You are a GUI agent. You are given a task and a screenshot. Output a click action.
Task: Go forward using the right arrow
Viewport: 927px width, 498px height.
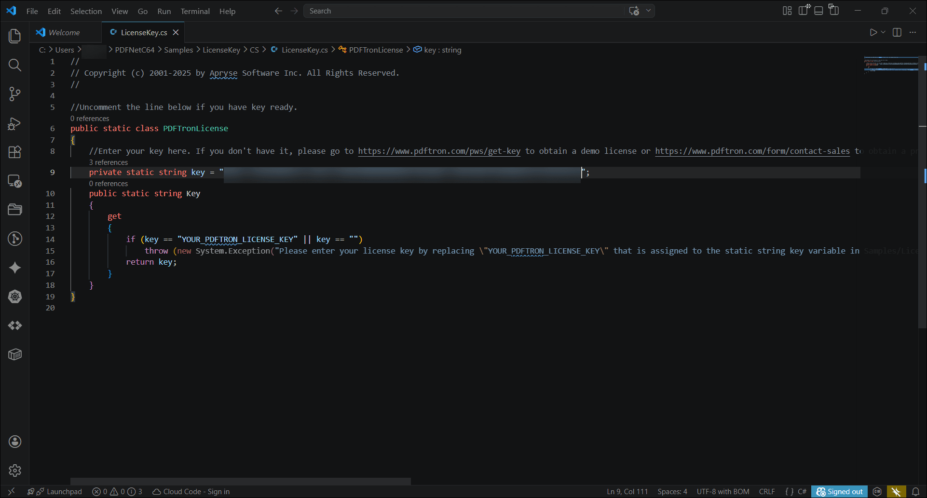click(295, 11)
